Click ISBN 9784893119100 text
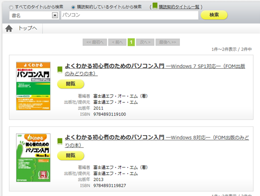Screen dimensions: 260x196 tap(110, 114)
